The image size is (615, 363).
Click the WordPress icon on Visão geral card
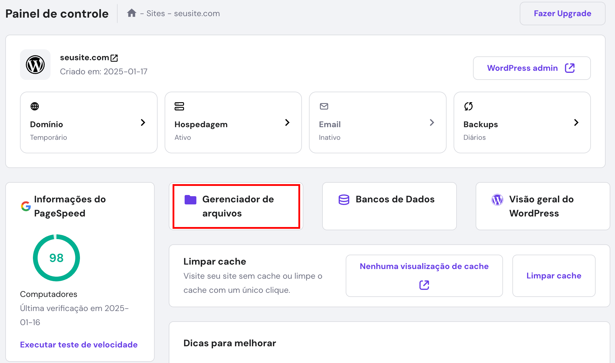(497, 199)
